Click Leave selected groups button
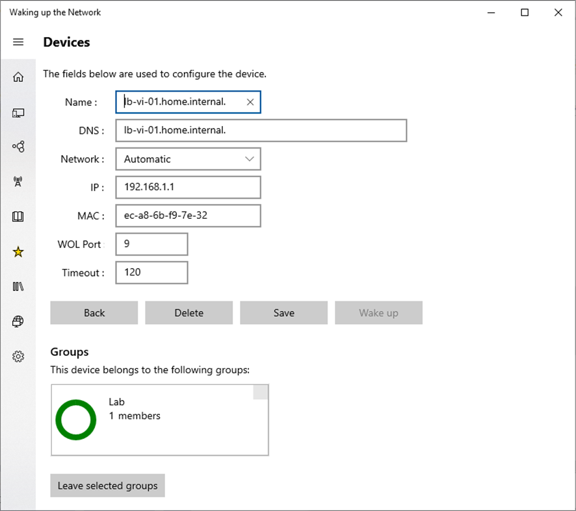The height and width of the screenshot is (511, 576). pyautogui.click(x=107, y=486)
